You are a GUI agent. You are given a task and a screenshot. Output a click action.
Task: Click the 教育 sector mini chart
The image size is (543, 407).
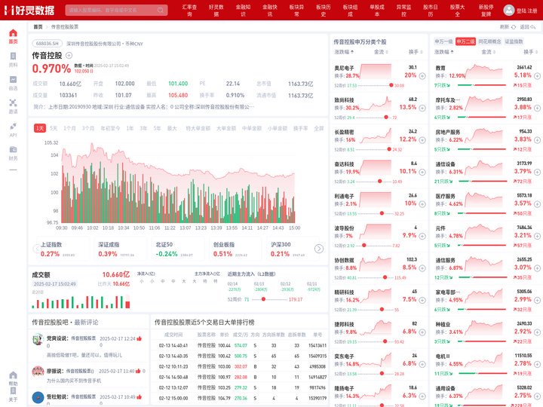coord(484,72)
